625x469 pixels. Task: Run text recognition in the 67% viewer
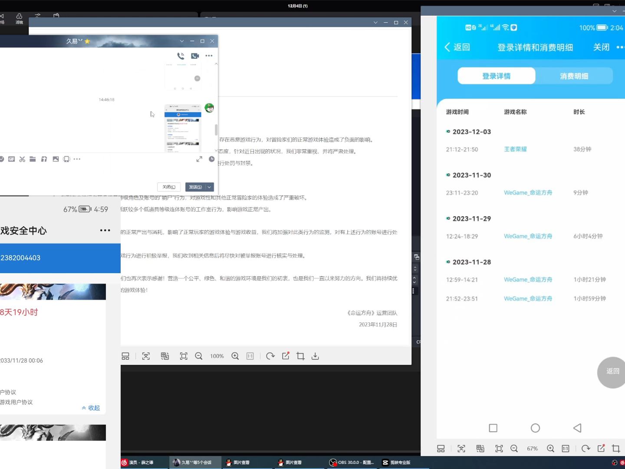click(x=461, y=449)
